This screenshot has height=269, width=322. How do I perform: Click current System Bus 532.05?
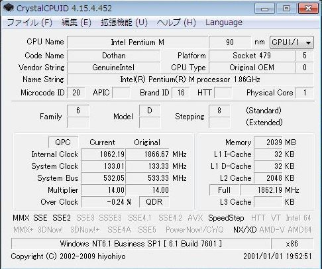[x=103, y=178]
